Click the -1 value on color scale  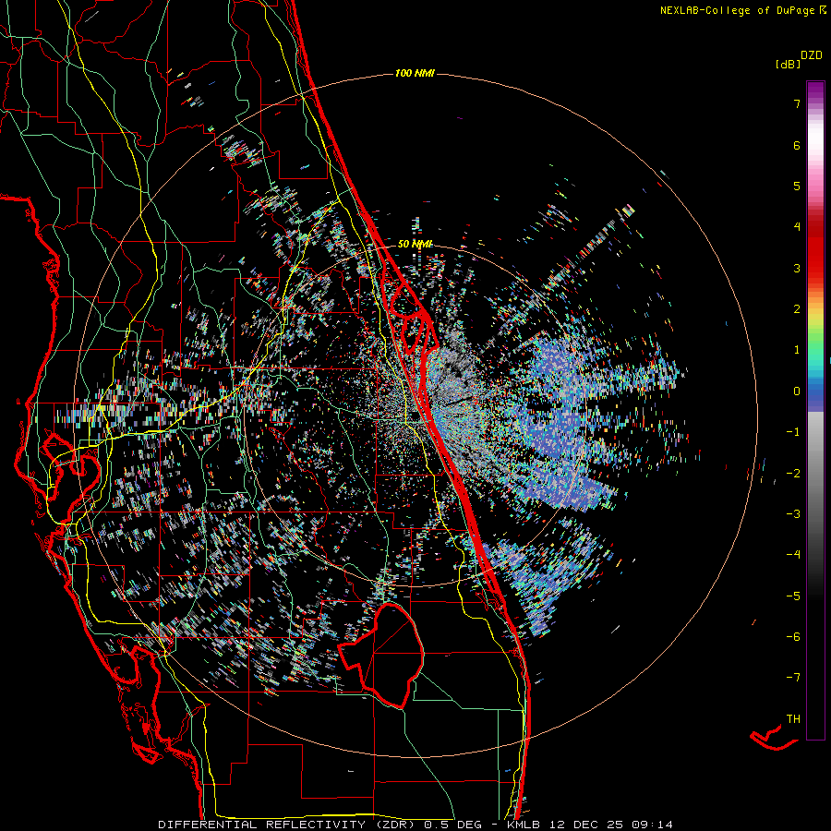pos(793,432)
